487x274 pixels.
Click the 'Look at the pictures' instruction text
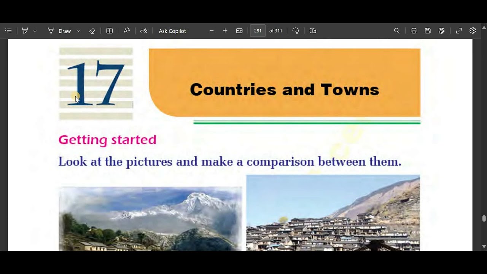(230, 162)
